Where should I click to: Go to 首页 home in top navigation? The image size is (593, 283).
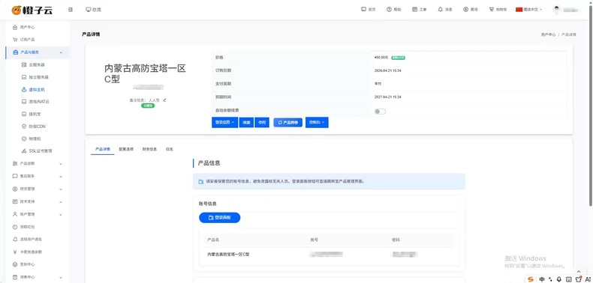368,10
